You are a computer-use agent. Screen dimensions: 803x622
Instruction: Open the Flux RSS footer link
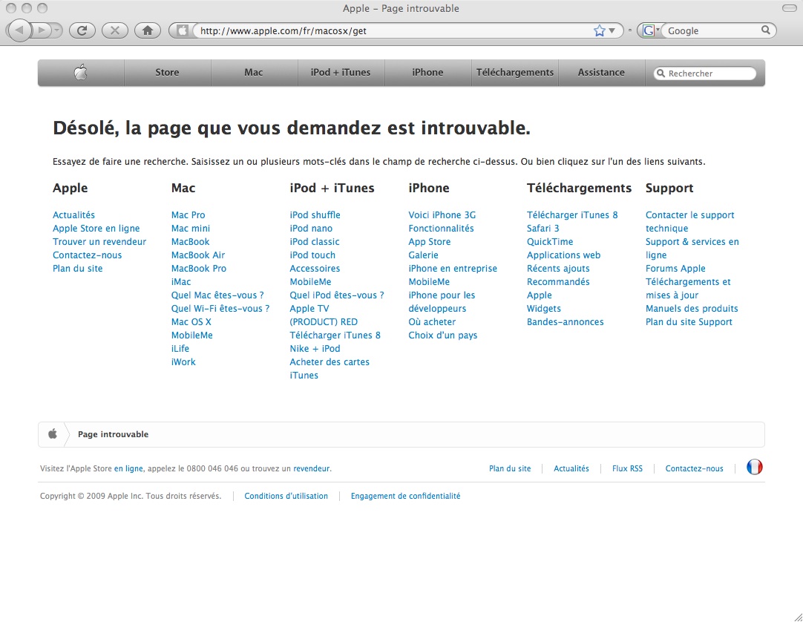pos(627,468)
